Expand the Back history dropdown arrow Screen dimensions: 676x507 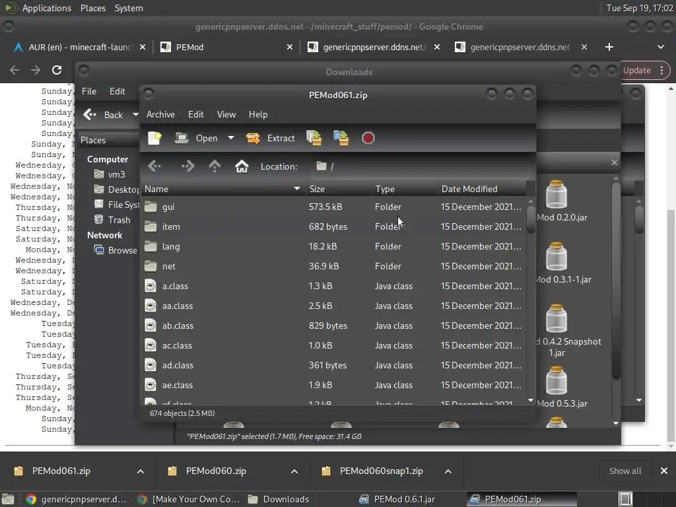135,115
